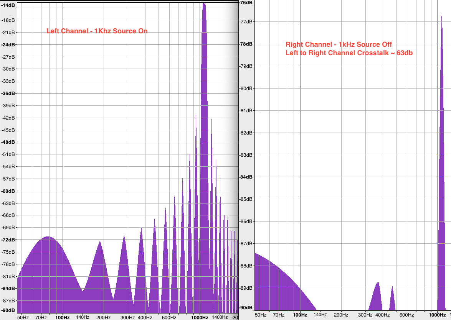This screenshot has width=451, height=320.
Task: Click the -88dB axis label
Action: pyautogui.click(x=246, y=266)
